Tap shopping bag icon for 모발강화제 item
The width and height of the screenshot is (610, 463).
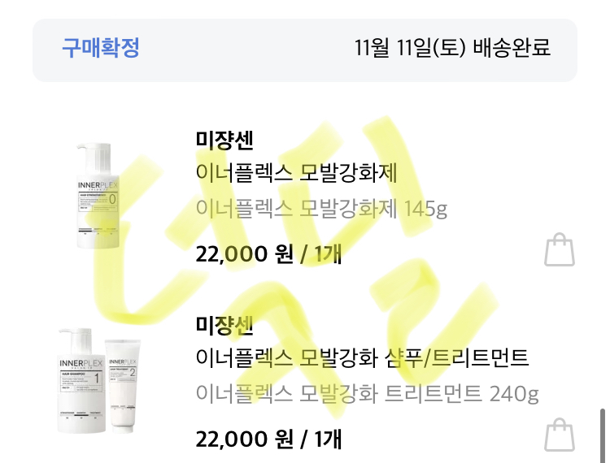coord(560,249)
